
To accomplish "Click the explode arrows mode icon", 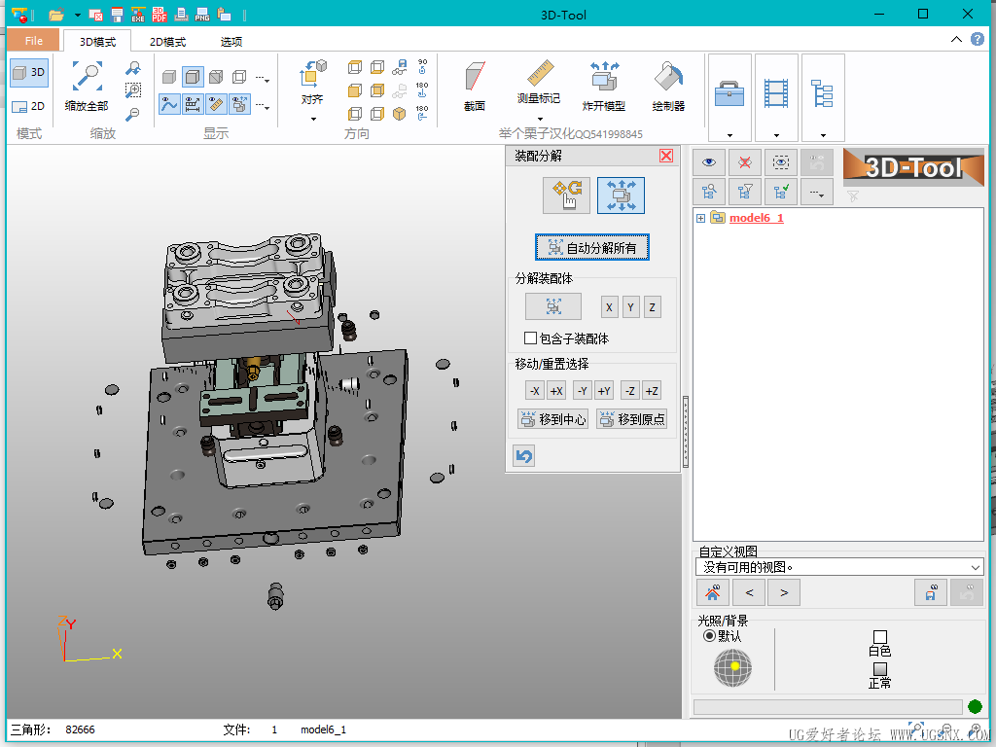I will (x=621, y=195).
